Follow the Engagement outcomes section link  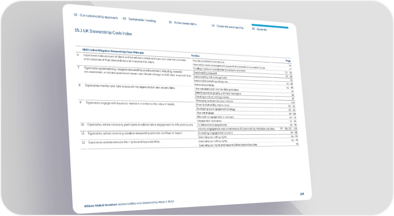click(209, 121)
